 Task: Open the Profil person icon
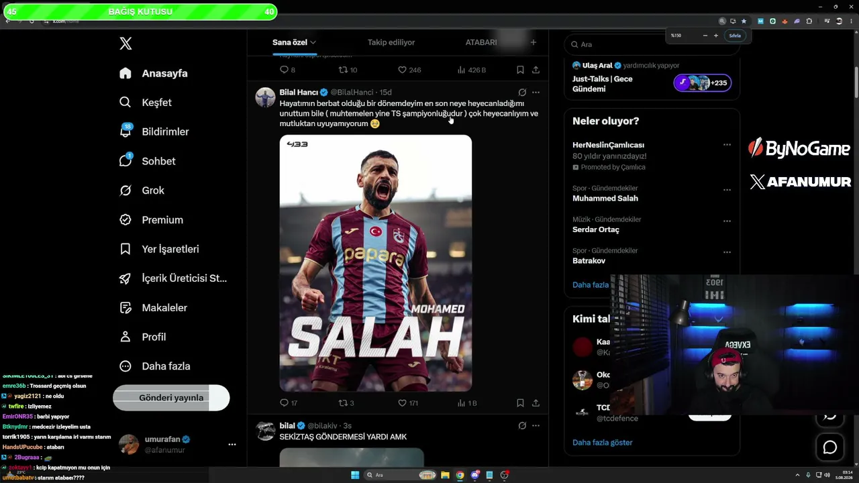[125, 337]
